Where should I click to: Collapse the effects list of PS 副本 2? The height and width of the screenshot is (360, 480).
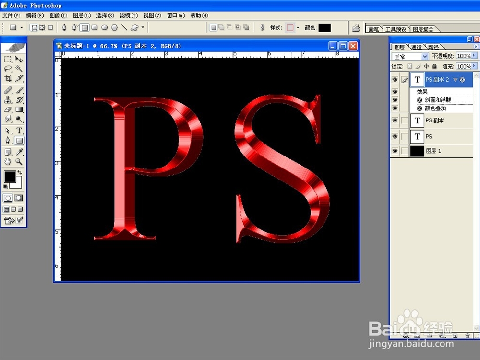(456, 80)
